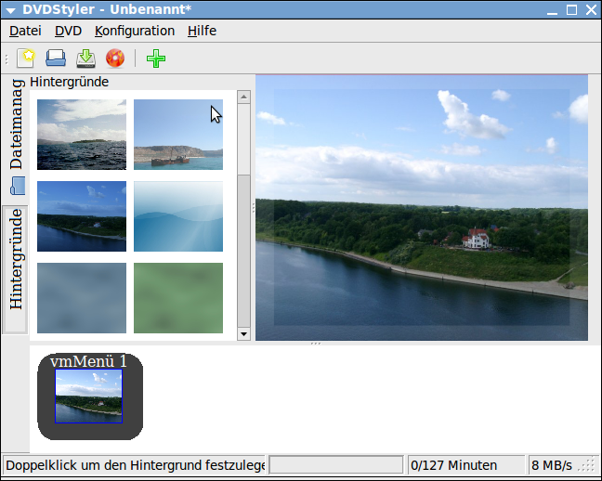Viewport: 602px width, 481px height.
Task: Click the folder icon on the Dateimanager tab
Action: tap(16, 186)
